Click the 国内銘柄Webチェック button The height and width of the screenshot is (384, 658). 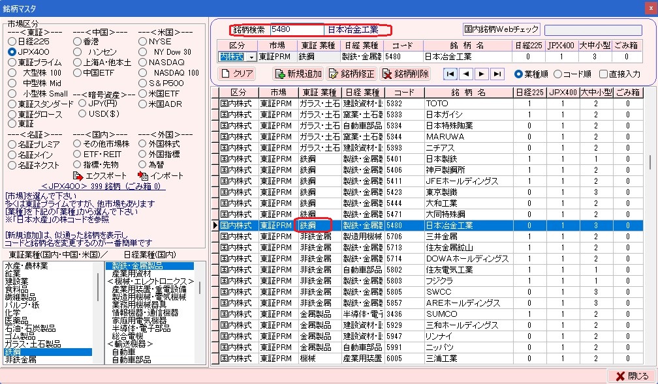[x=502, y=29]
